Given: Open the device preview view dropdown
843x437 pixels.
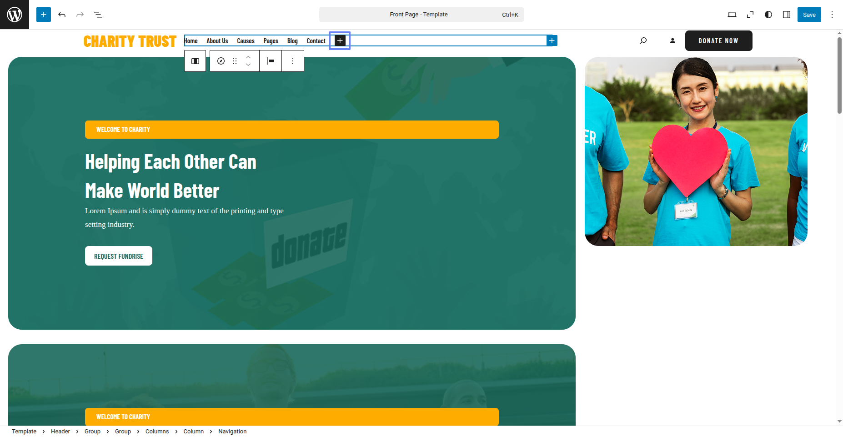Looking at the screenshot, I should pos(732,15).
